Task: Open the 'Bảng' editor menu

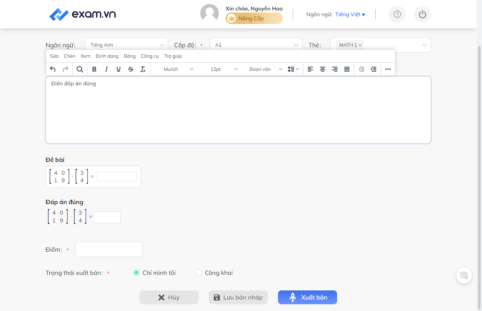Action: (x=130, y=56)
